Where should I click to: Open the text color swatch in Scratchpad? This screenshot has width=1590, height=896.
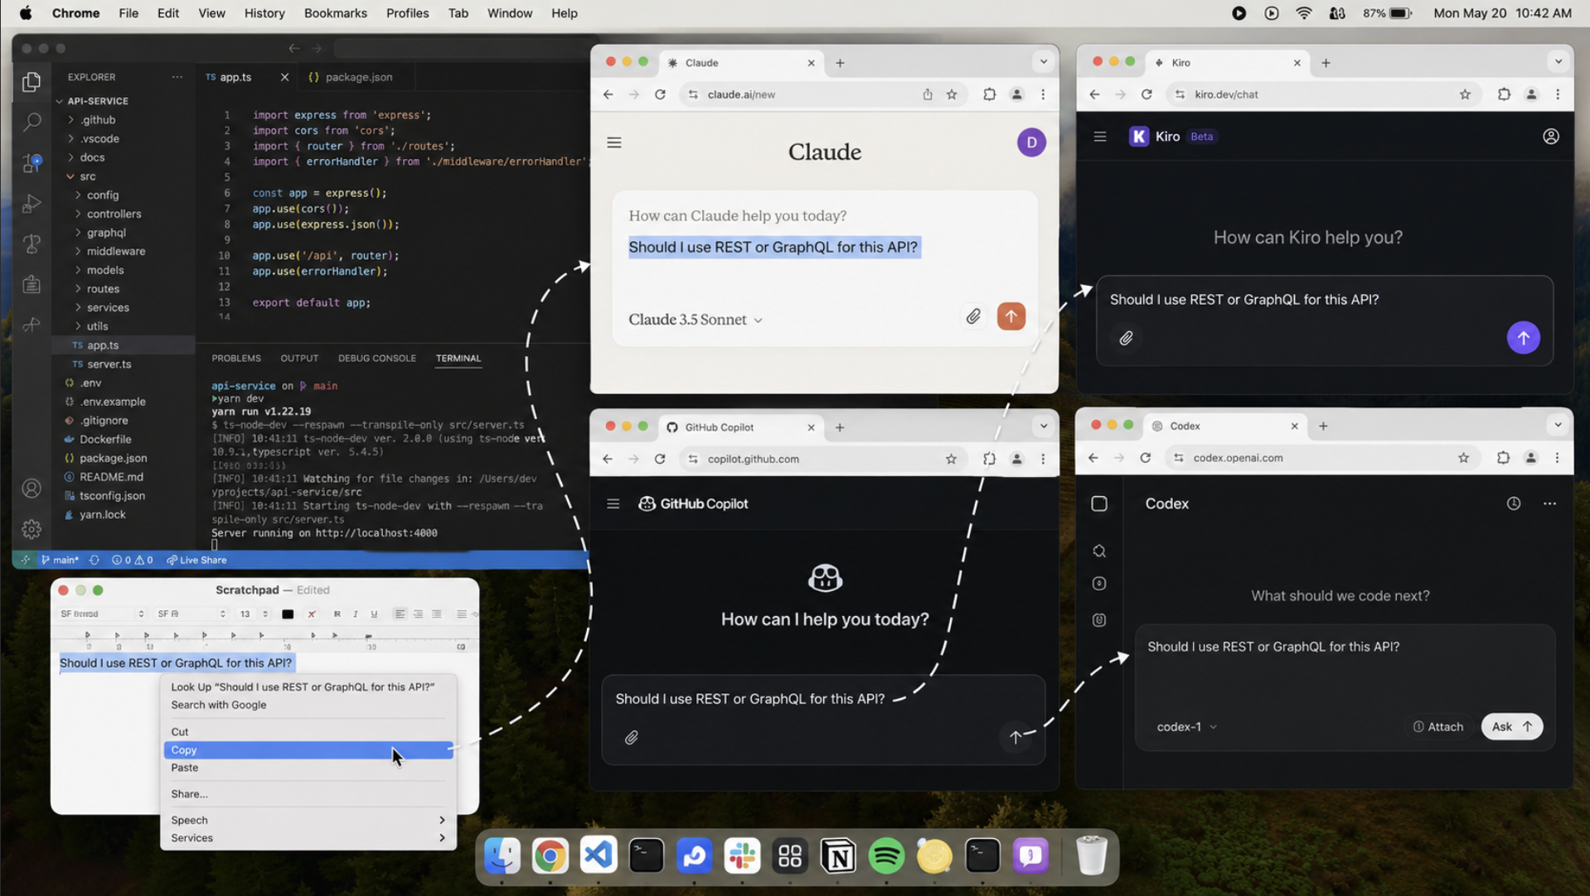(x=288, y=614)
